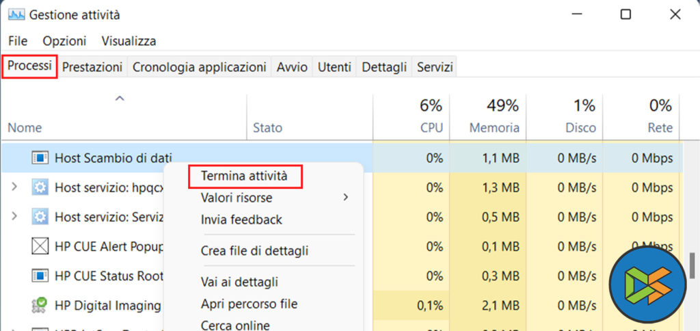The width and height of the screenshot is (700, 331).
Task: Click the HP CUE Alert Popup process icon
Action: (x=40, y=246)
